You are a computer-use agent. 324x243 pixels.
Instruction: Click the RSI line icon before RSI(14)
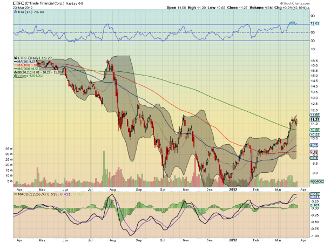pyautogui.click(x=16, y=12)
